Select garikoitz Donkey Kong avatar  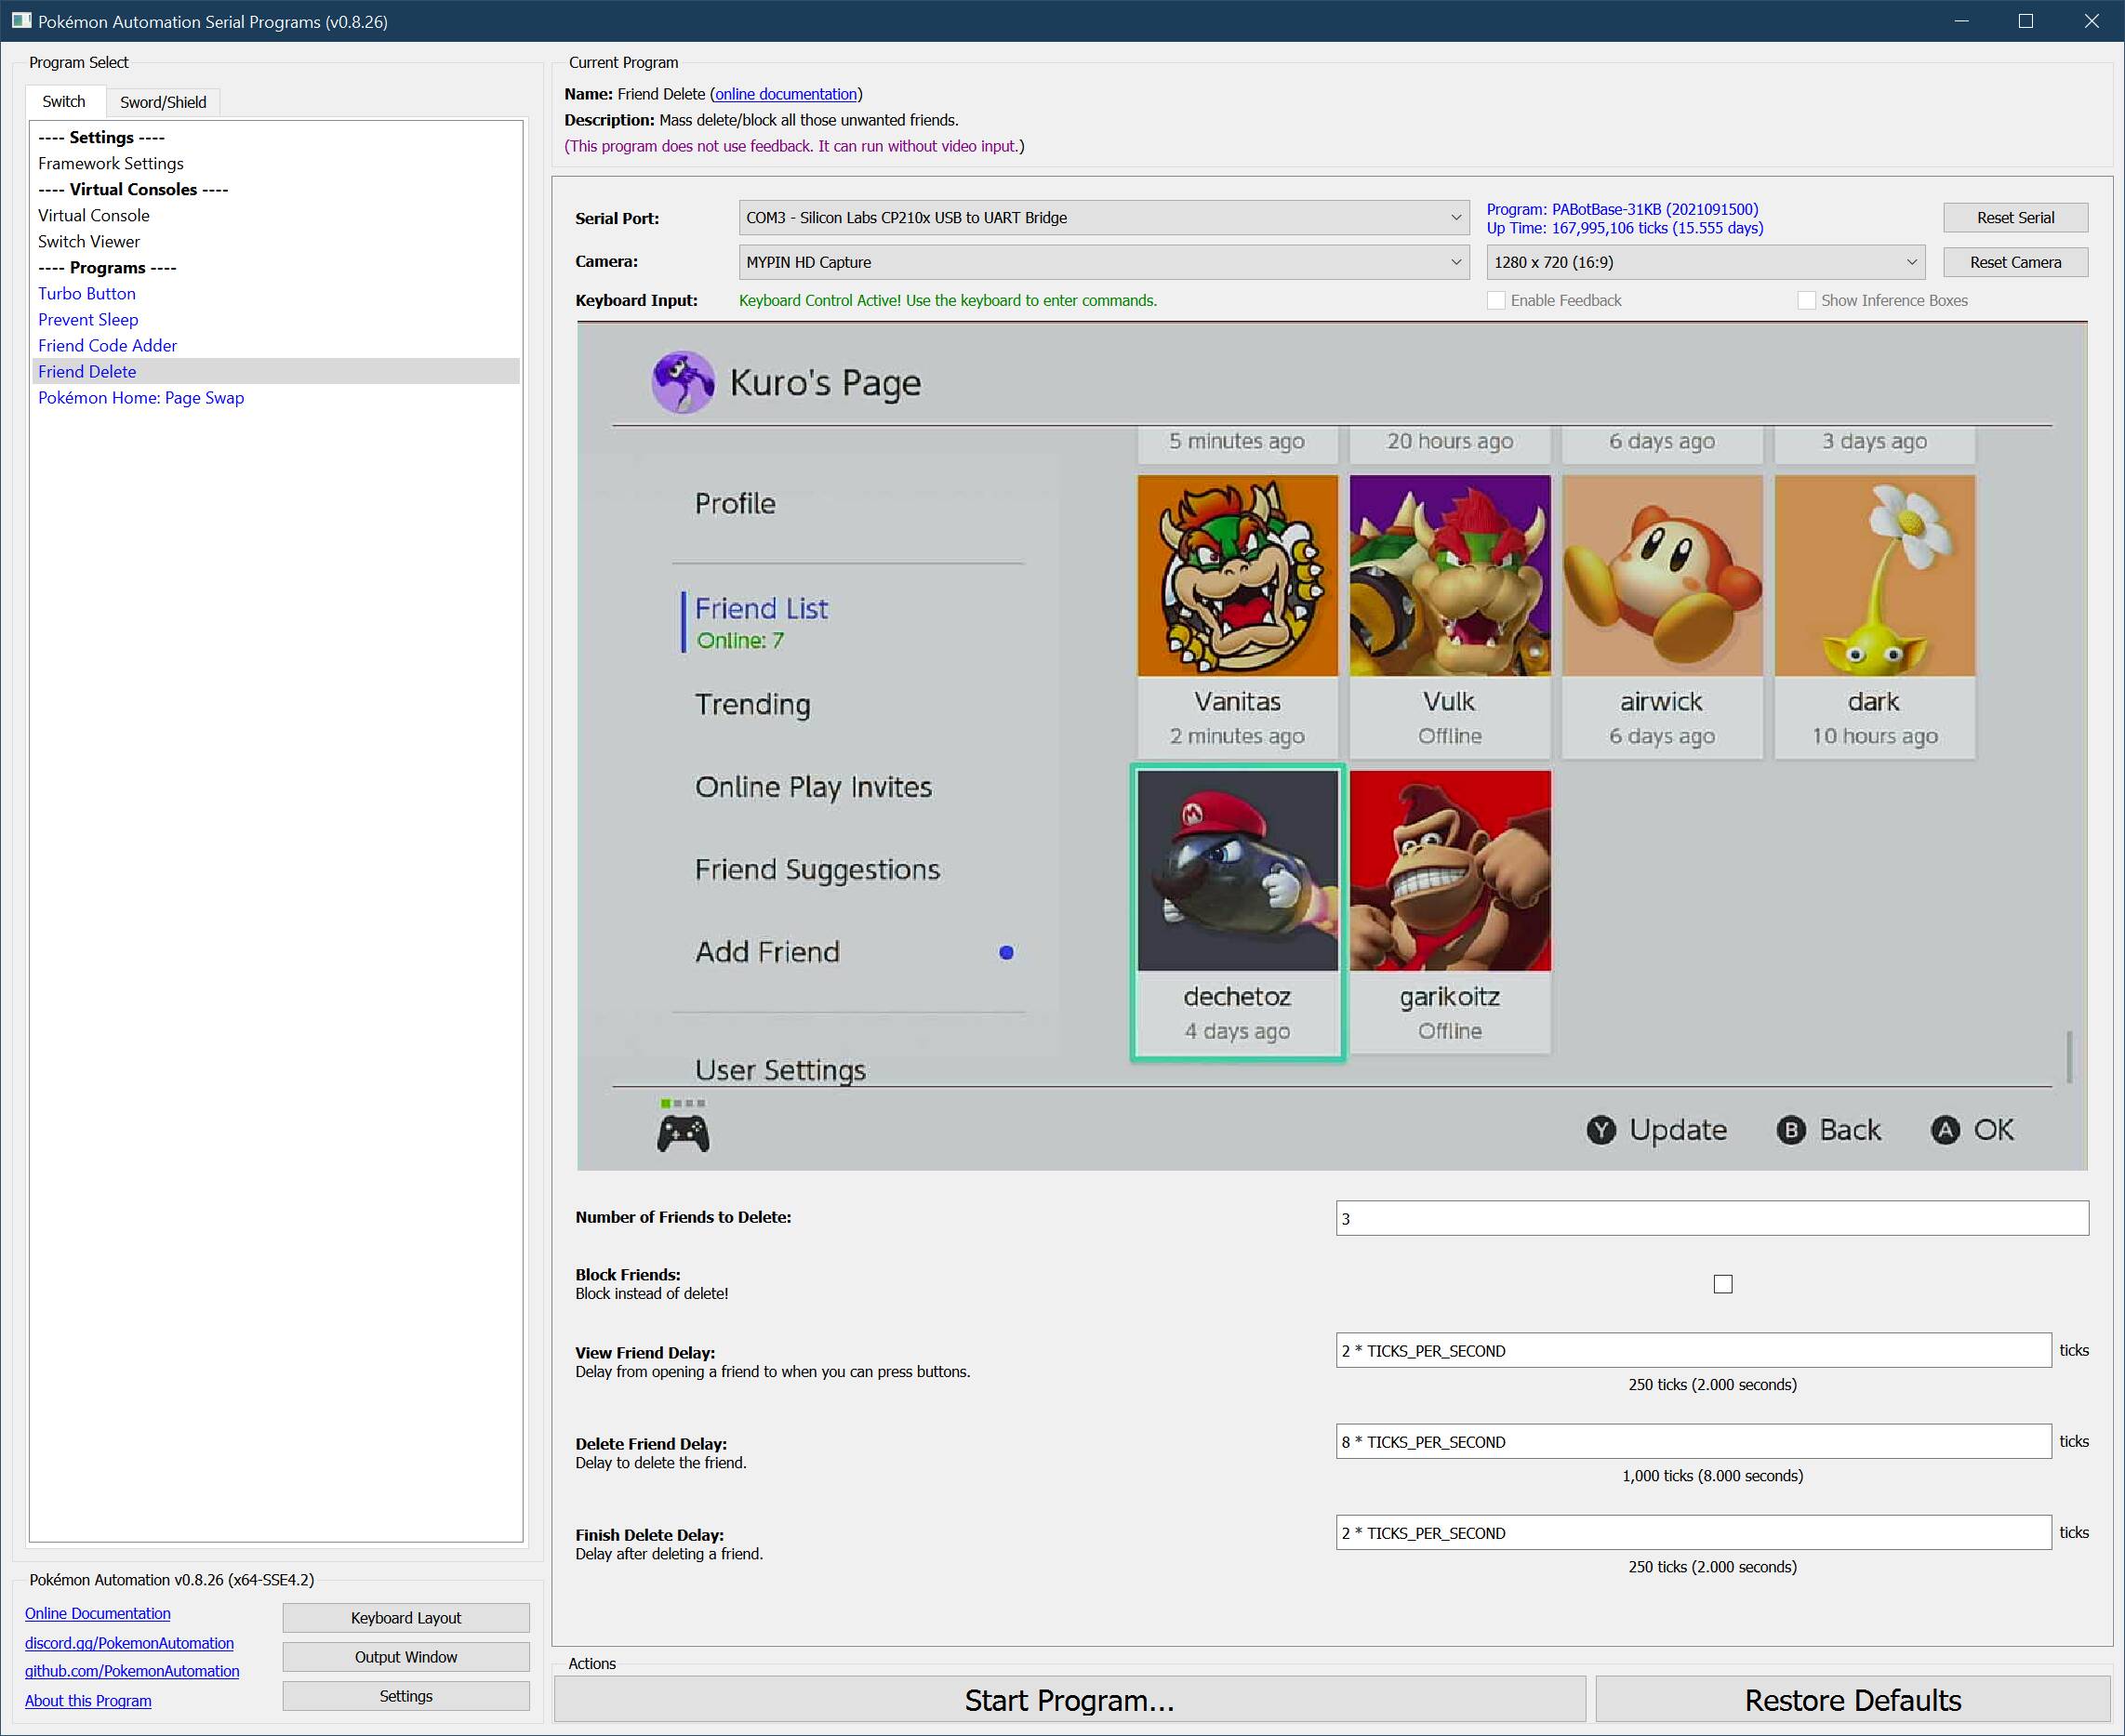point(1450,870)
